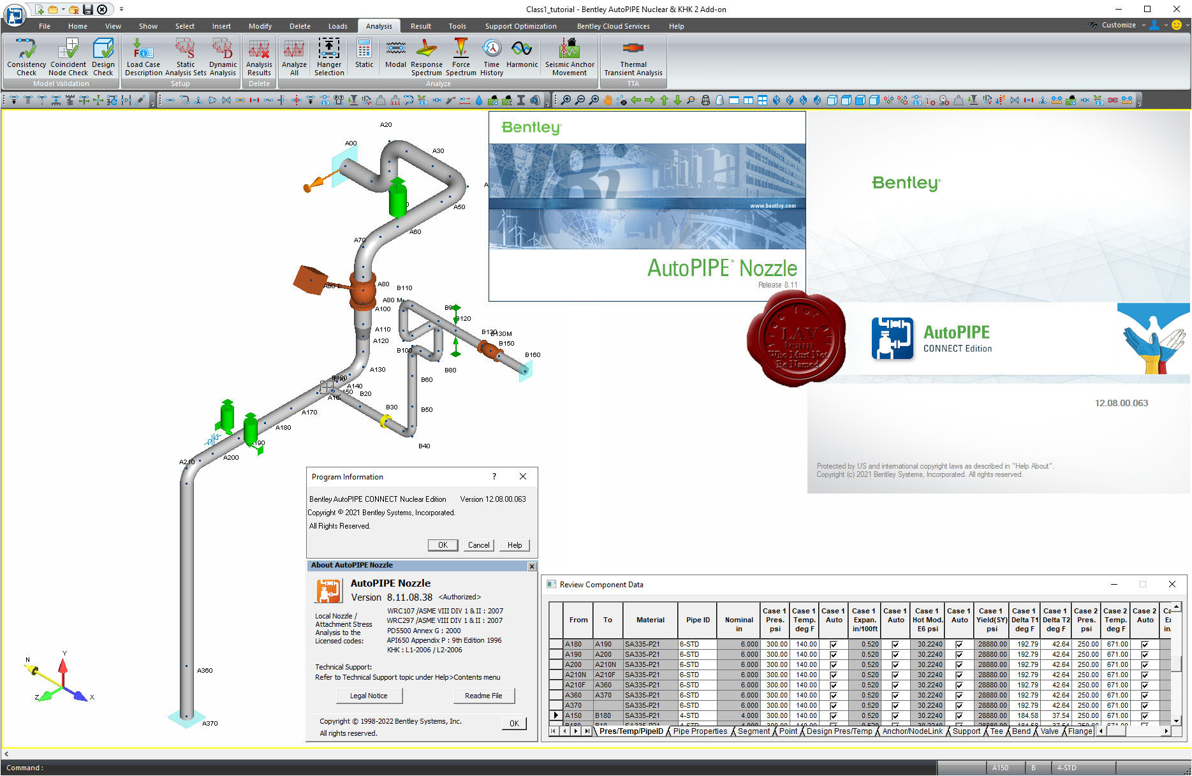The height and width of the screenshot is (776, 1192).
Task: Expand view toolbar overflow arrow
Action: (x=1139, y=102)
